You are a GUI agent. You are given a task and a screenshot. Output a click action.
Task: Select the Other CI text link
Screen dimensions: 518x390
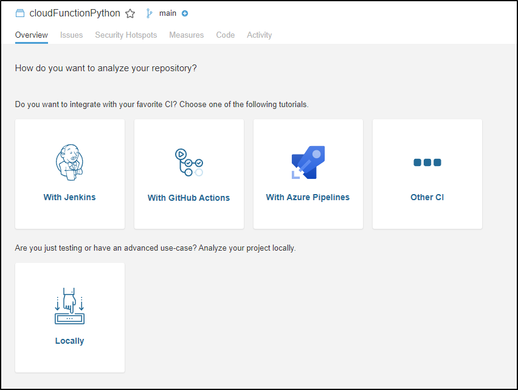[x=427, y=197]
